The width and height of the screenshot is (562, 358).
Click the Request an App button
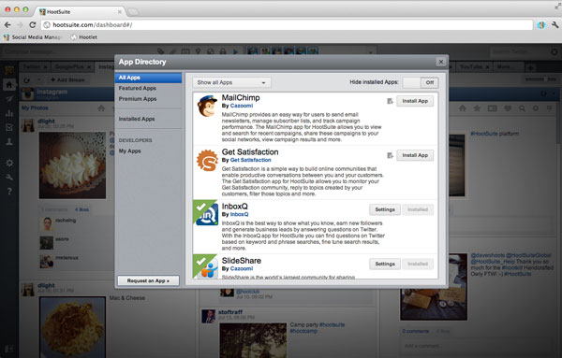click(148, 280)
